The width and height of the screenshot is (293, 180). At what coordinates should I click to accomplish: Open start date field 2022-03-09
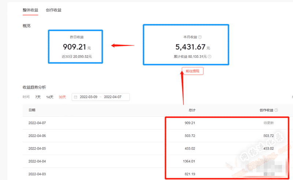[88, 97]
